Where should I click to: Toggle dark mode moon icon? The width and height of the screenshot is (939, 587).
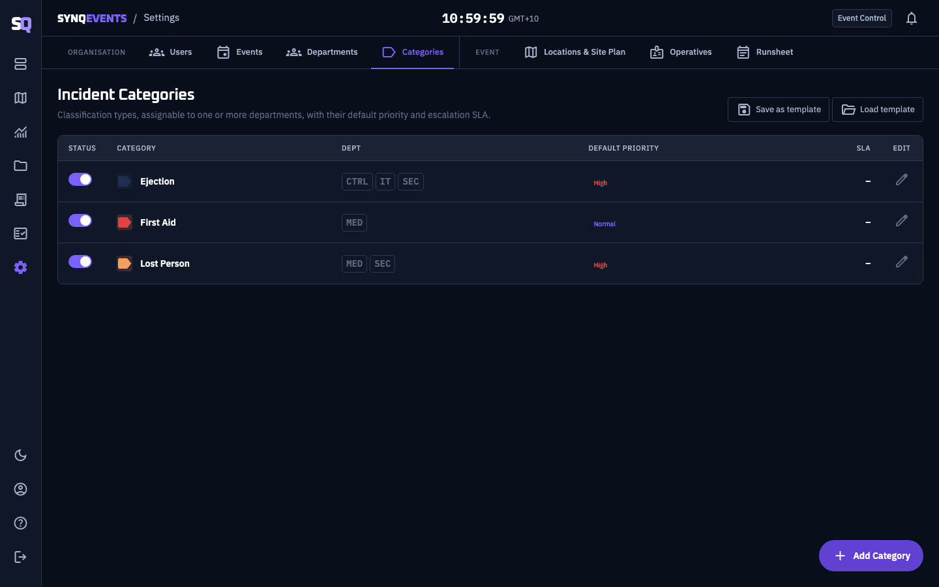coord(20,455)
